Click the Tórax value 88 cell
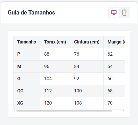 click(55, 54)
